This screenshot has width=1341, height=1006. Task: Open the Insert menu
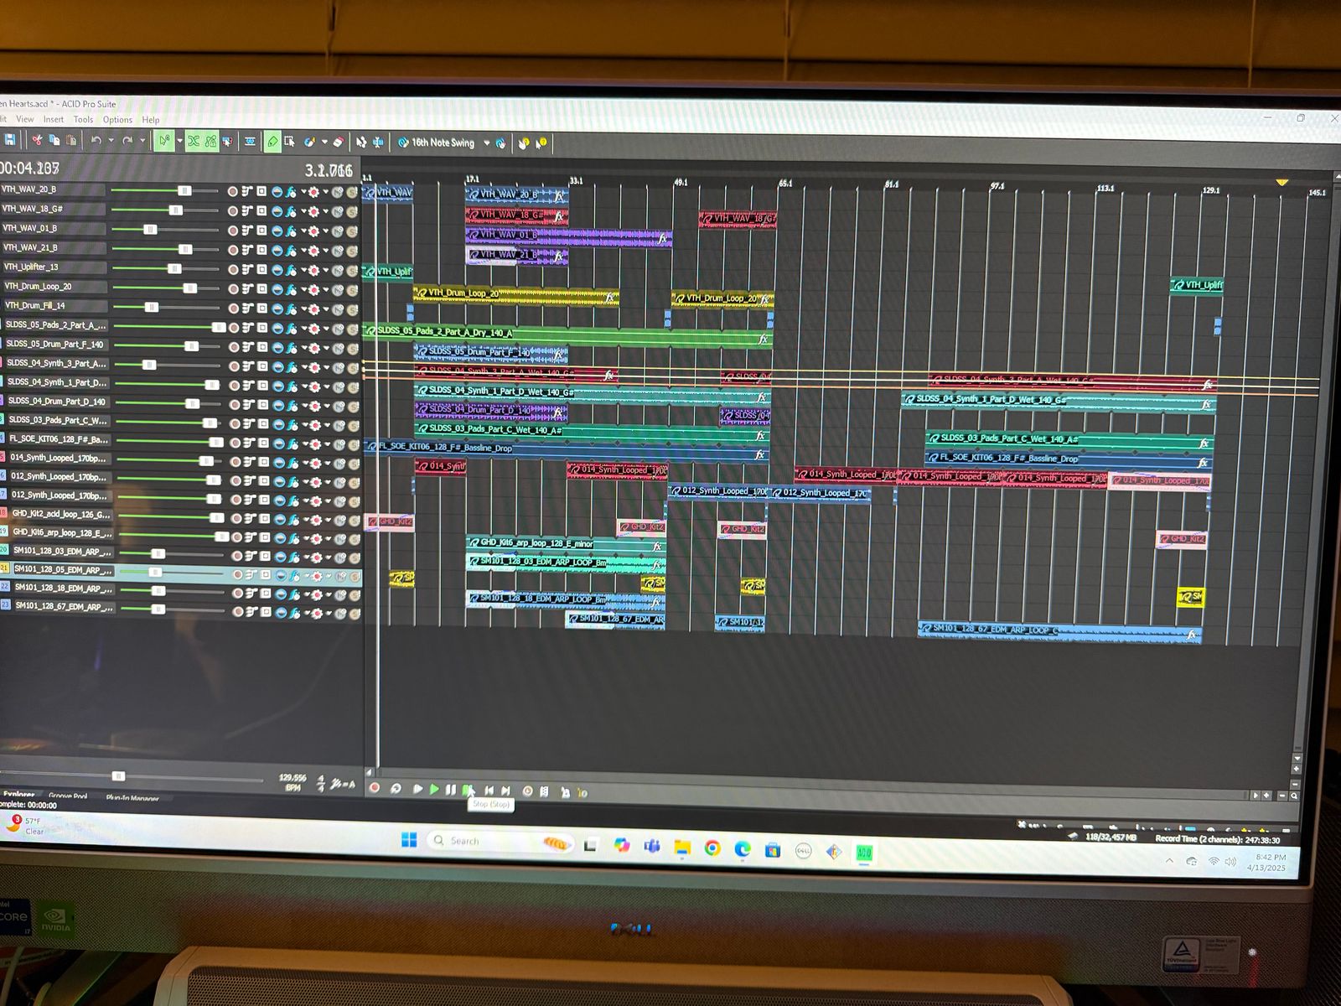(54, 120)
